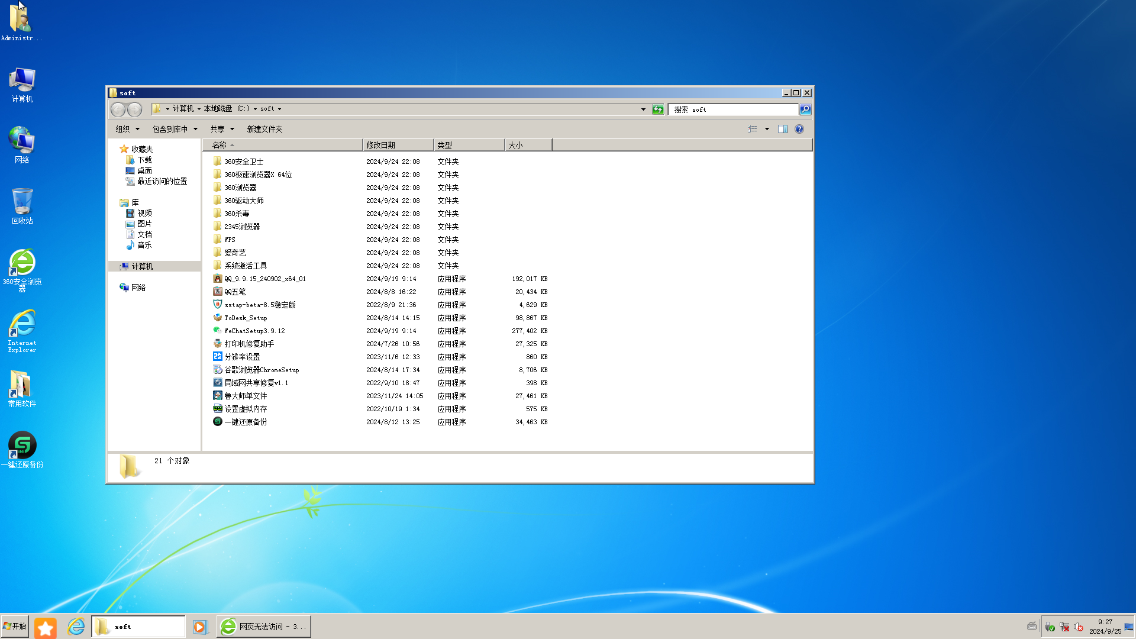This screenshot has height=639, width=1136.
Task: Expand the dropdown arrow after 本地磁盘 (C:)
Action: [255, 109]
